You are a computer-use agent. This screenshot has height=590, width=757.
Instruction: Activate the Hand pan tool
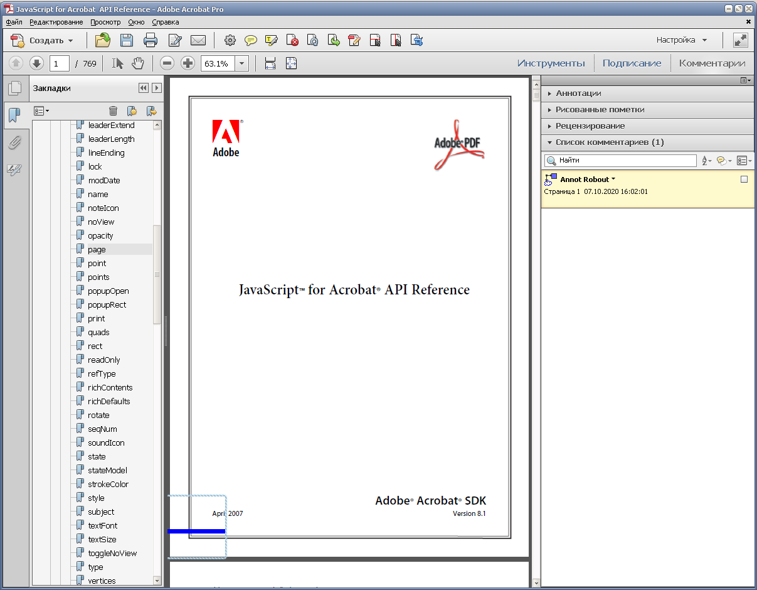click(137, 63)
